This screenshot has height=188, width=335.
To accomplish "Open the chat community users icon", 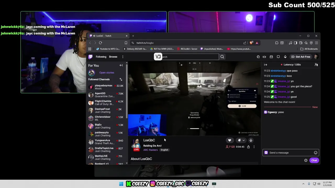I will 316,64.
